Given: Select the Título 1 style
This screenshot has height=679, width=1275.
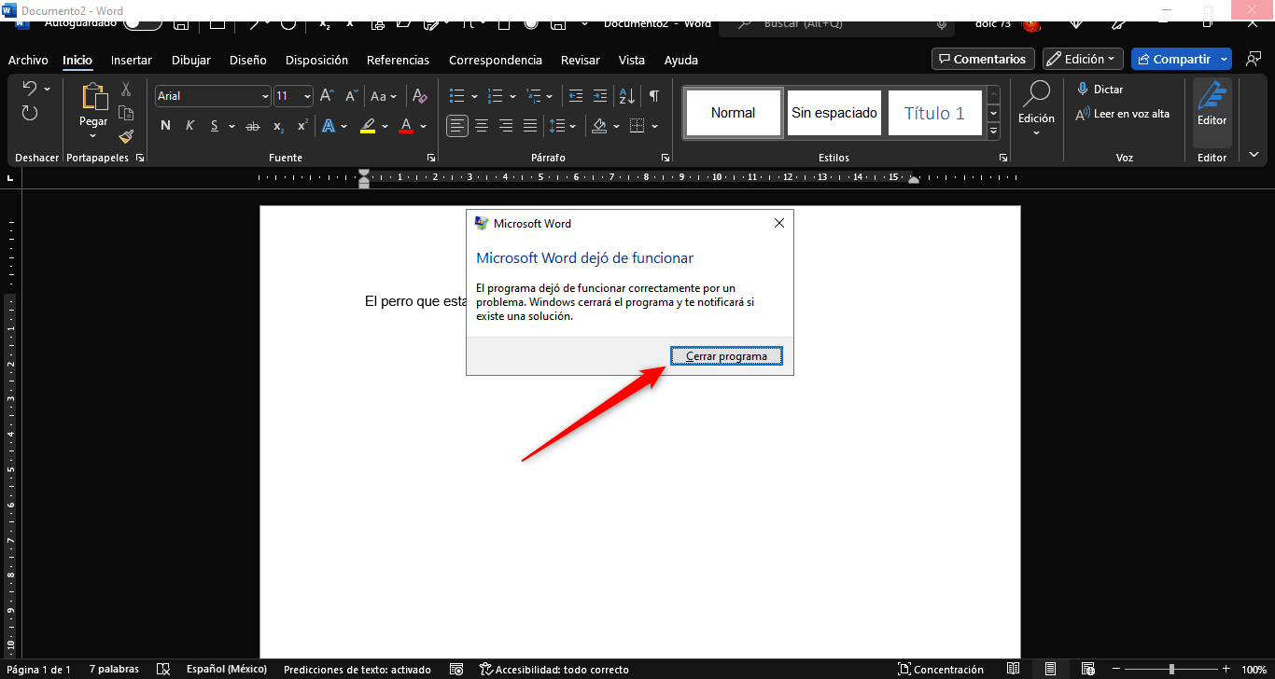Looking at the screenshot, I should 934,113.
